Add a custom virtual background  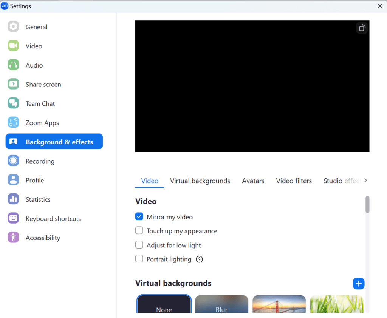358,283
